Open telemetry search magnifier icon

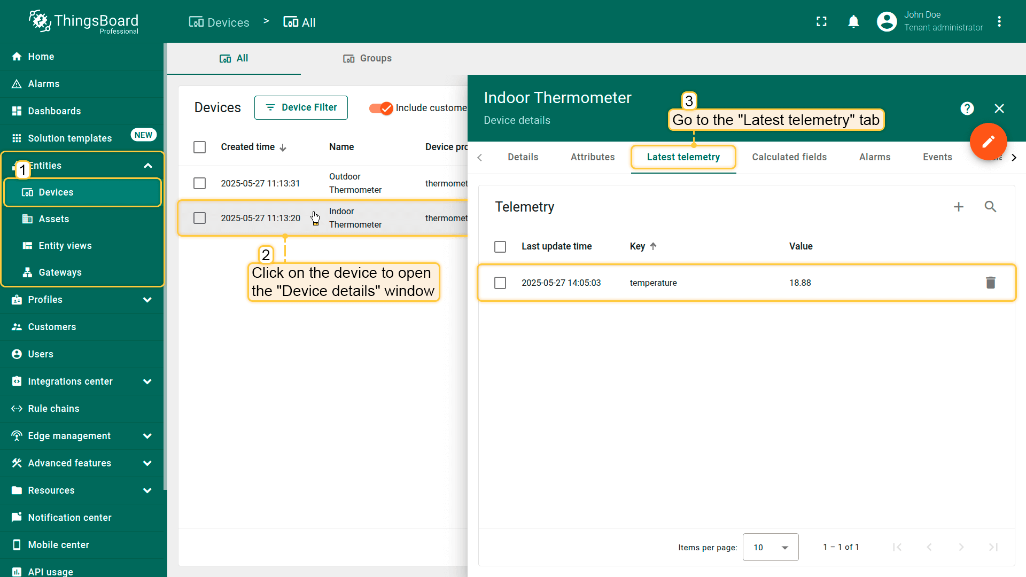(990, 207)
